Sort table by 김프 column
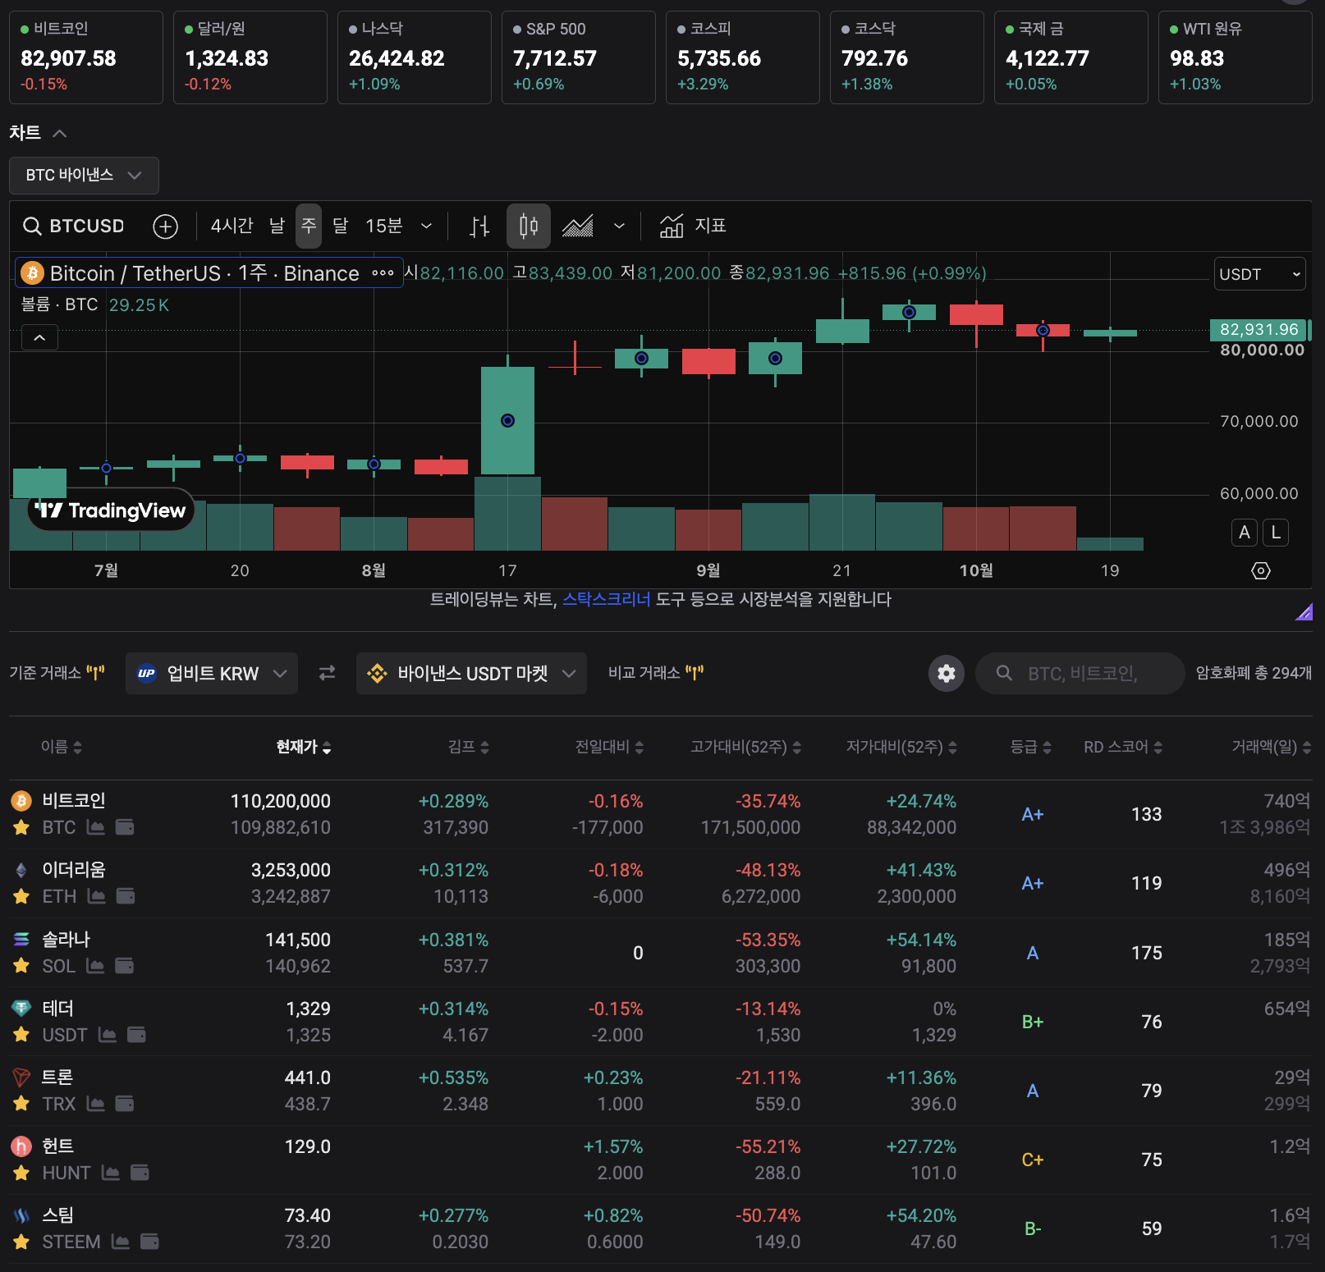 click(469, 747)
